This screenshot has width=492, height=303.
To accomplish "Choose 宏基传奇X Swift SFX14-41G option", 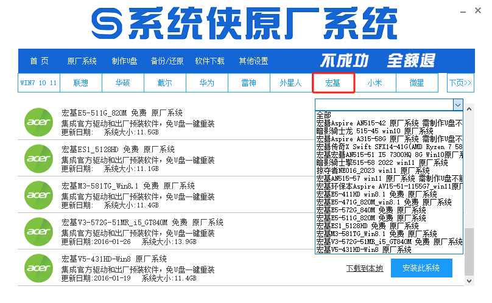I will (x=389, y=147).
